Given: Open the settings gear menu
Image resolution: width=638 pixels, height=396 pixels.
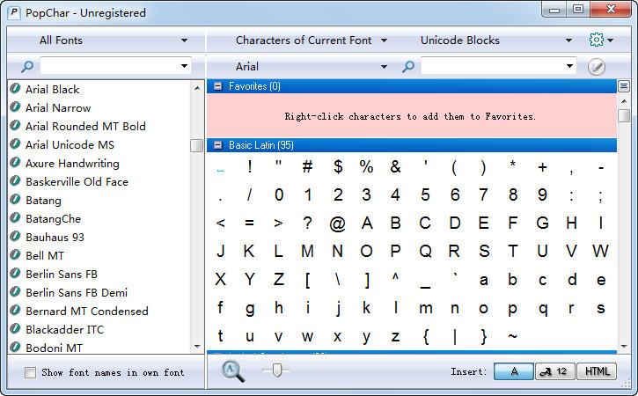Looking at the screenshot, I should coord(601,40).
